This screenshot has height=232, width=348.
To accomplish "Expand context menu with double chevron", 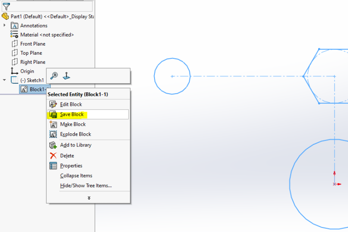I will click(89, 198).
